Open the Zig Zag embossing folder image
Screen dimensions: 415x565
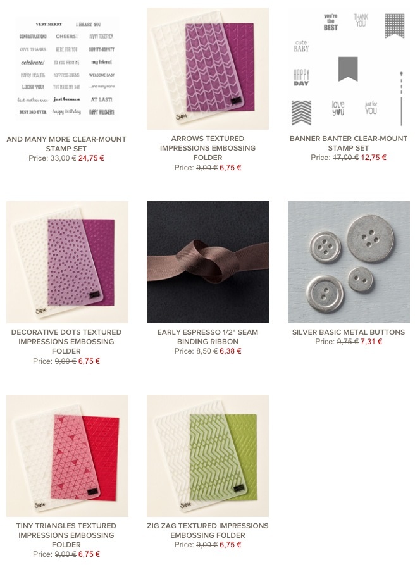(x=207, y=456)
